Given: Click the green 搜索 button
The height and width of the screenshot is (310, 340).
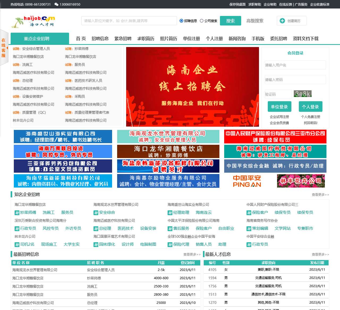Looking at the screenshot, I should pos(231,21).
